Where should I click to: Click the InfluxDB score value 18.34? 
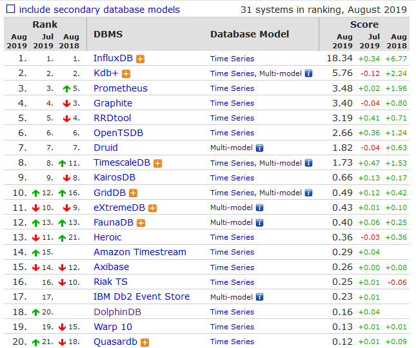[339, 58]
